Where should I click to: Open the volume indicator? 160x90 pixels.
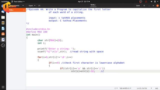(x=151, y=1)
